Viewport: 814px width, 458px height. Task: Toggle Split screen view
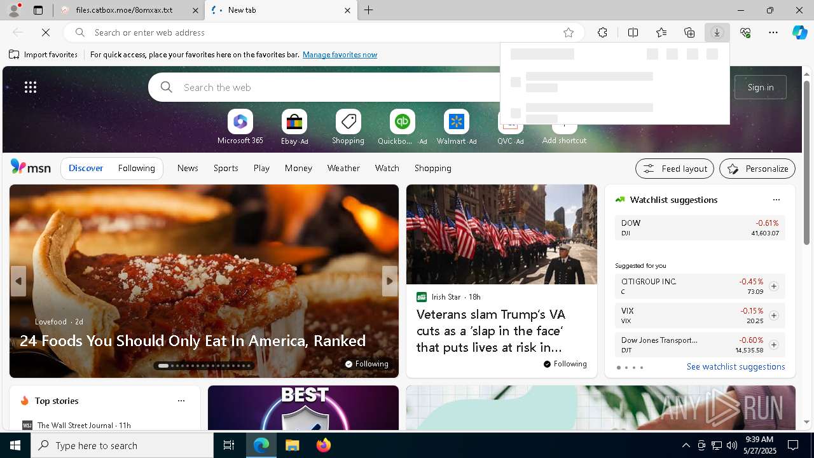pyautogui.click(x=633, y=32)
